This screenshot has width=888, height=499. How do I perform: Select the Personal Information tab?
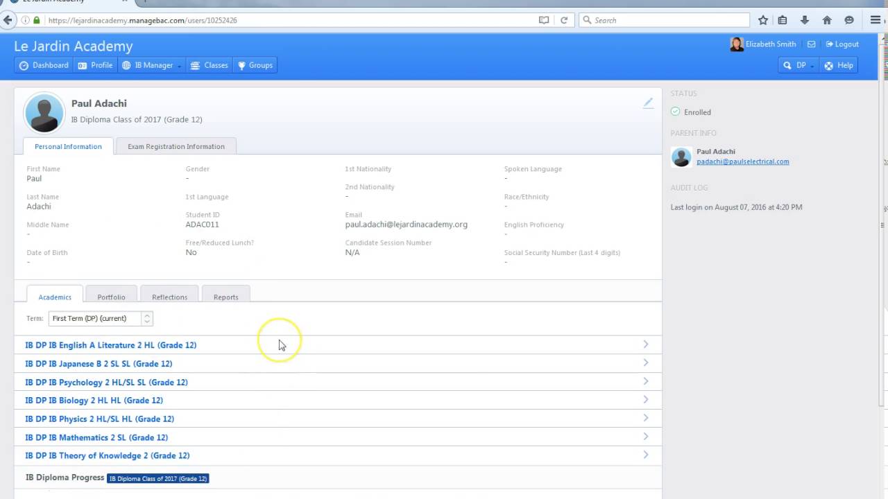point(68,146)
